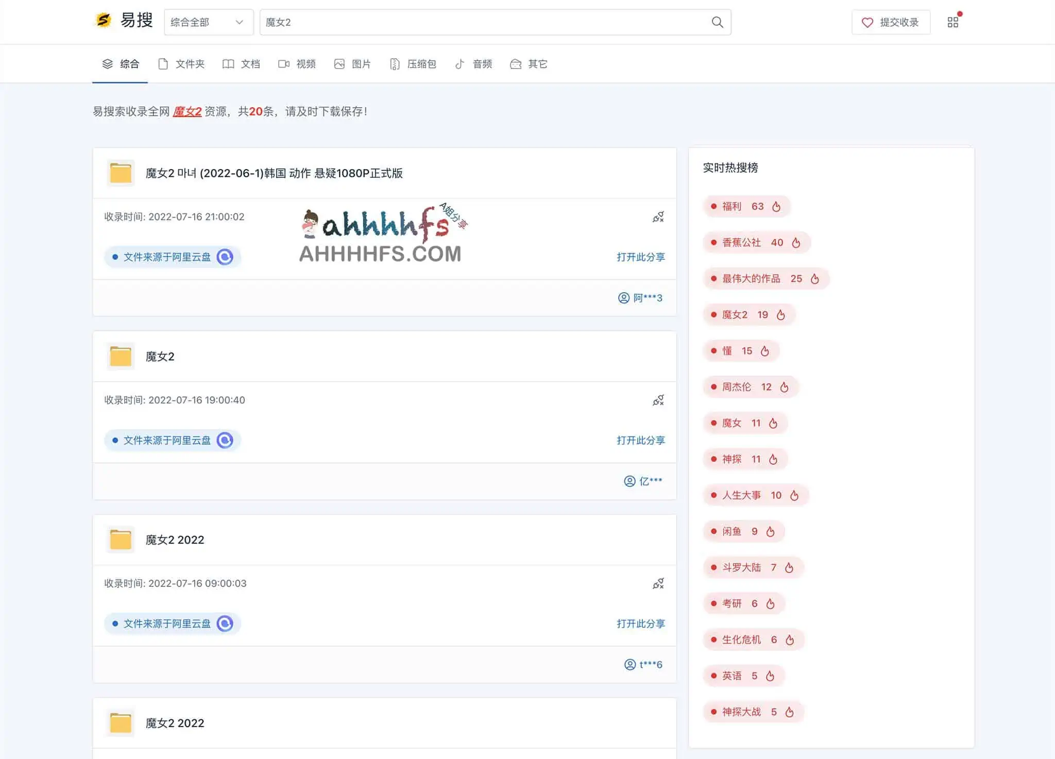This screenshot has height=759, width=1055.
Task: Switch to the 图片 tab
Action: (353, 63)
